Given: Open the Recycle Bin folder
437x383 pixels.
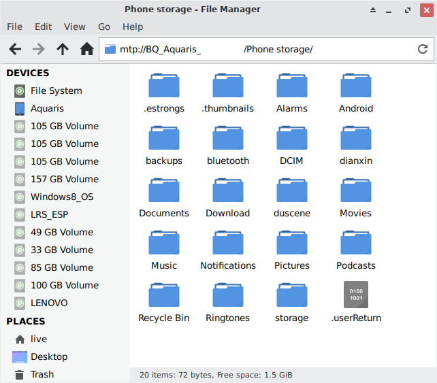Looking at the screenshot, I should 164,296.
